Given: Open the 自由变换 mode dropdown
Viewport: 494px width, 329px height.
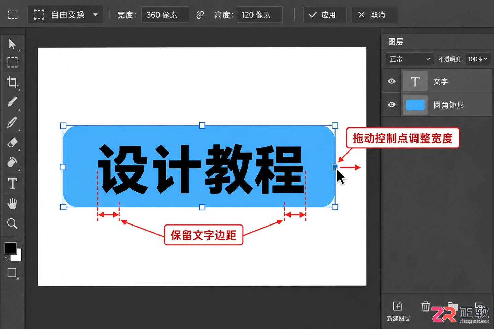Looking at the screenshot, I should (66, 15).
